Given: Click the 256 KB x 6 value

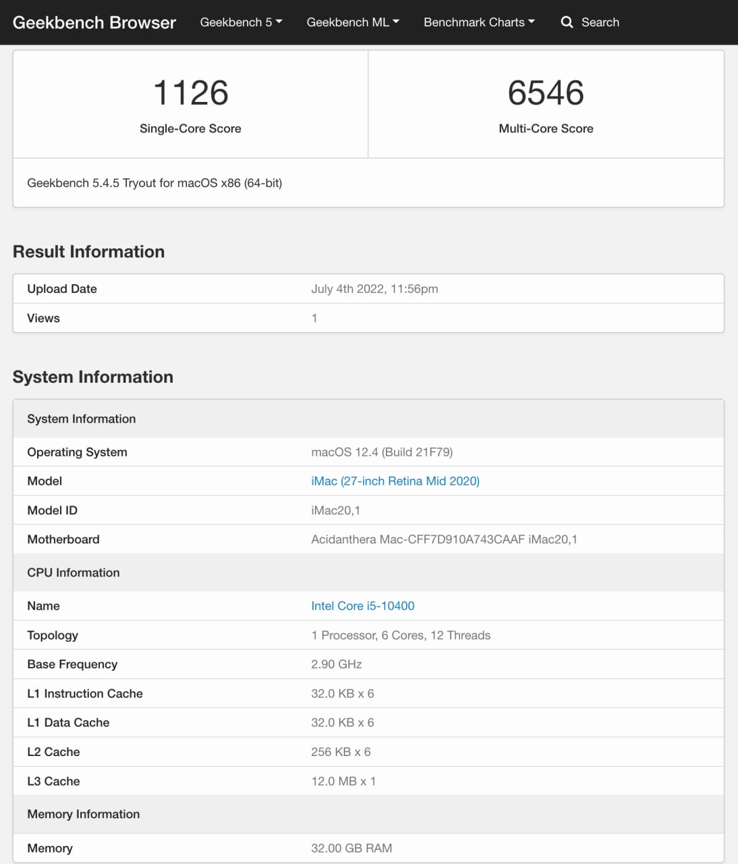Looking at the screenshot, I should tap(341, 752).
